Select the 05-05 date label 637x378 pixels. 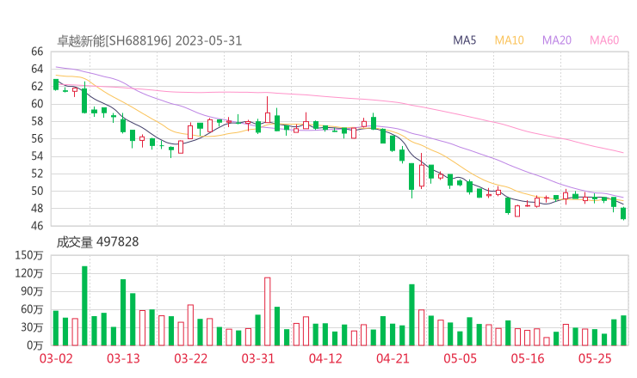[x=461, y=358]
